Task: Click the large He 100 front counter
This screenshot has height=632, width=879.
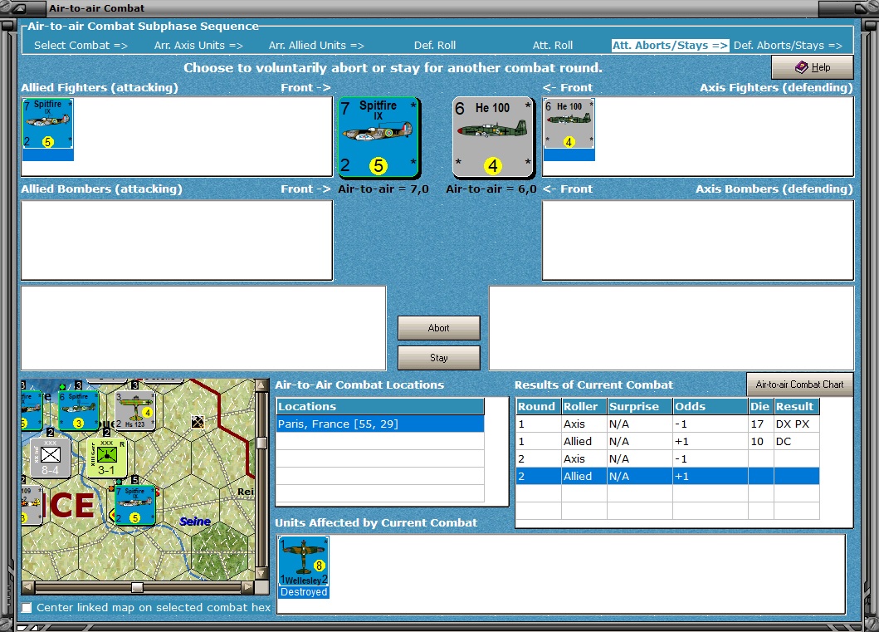Action: 493,137
